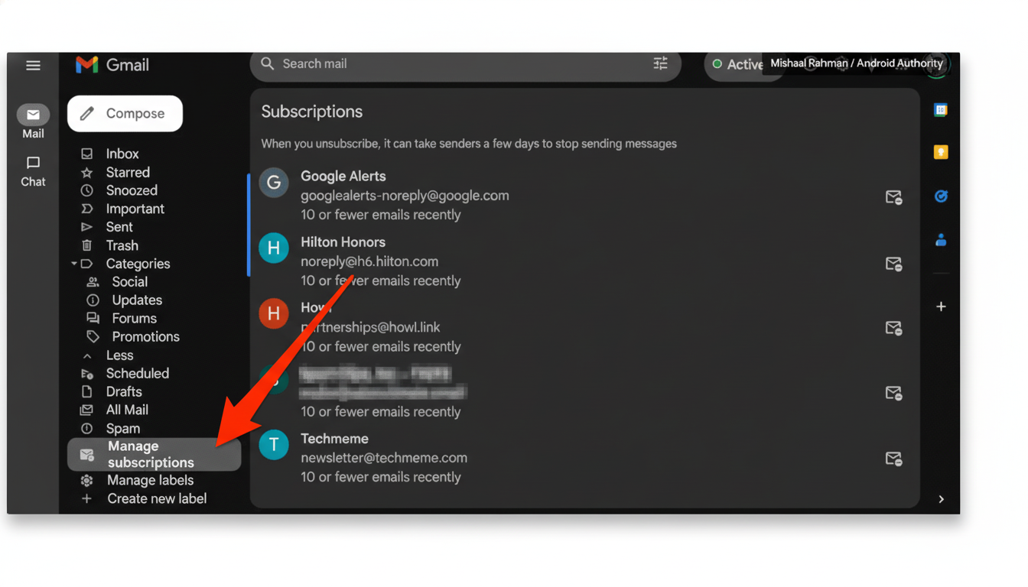Open the Promotions category
This screenshot has height=587, width=1028.
[x=145, y=337]
